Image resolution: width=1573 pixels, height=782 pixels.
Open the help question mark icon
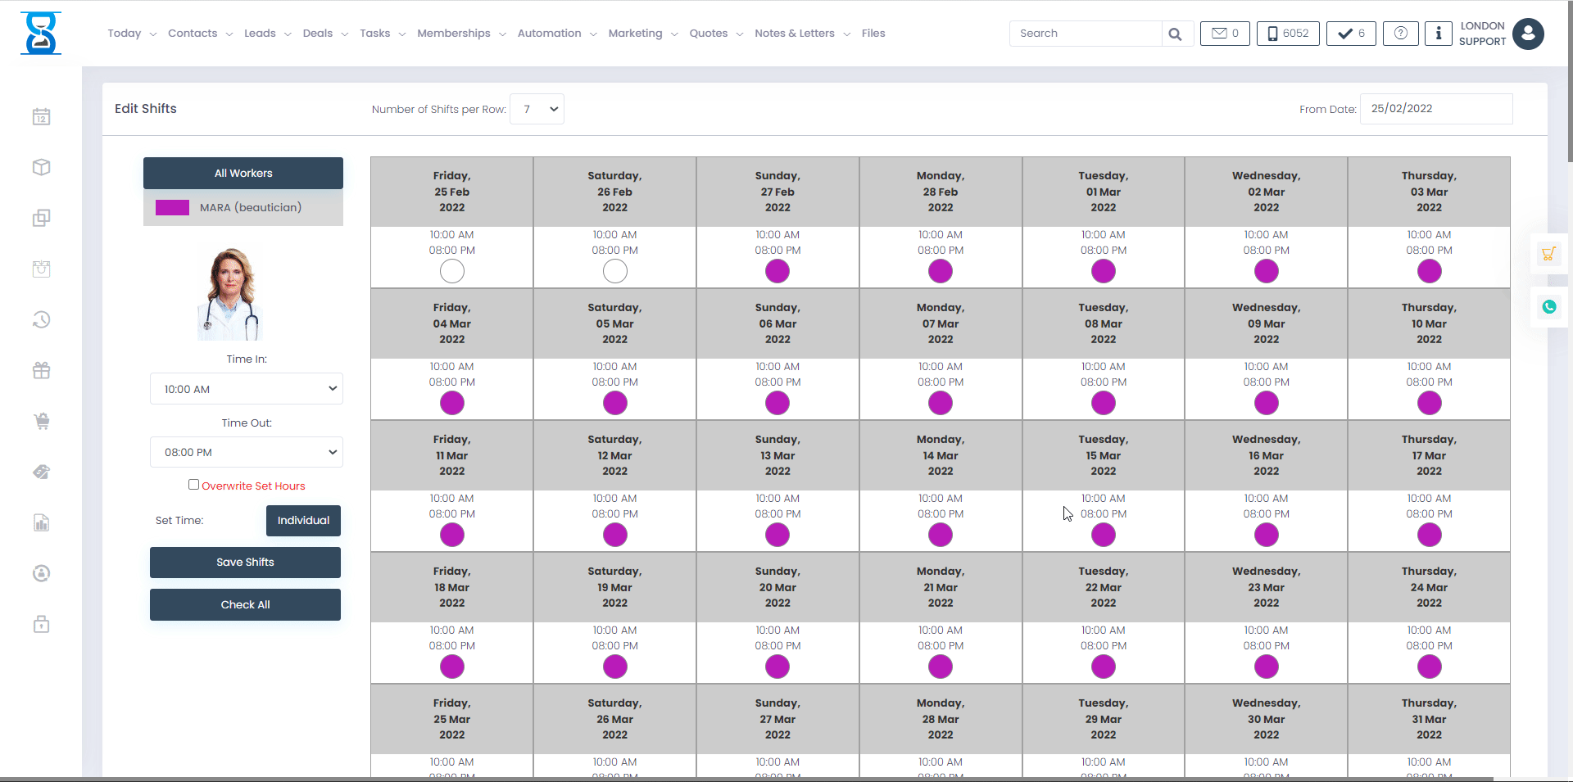pyautogui.click(x=1400, y=34)
